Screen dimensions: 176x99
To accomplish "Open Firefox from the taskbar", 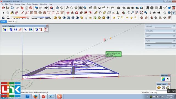I will click(x=35, y=97).
